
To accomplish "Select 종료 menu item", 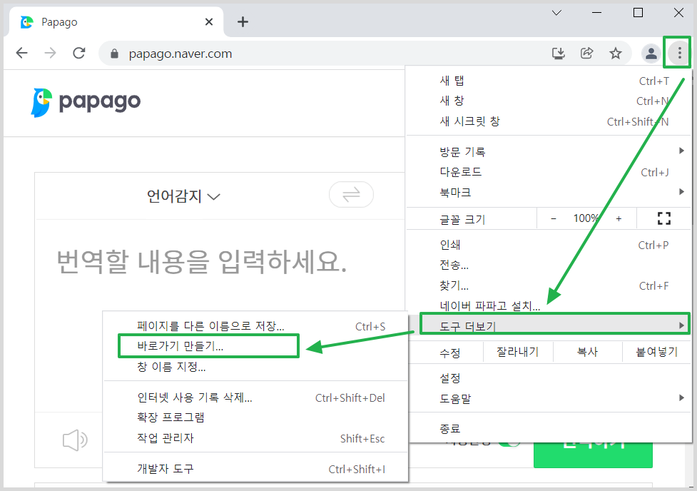I will pos(549,428).
